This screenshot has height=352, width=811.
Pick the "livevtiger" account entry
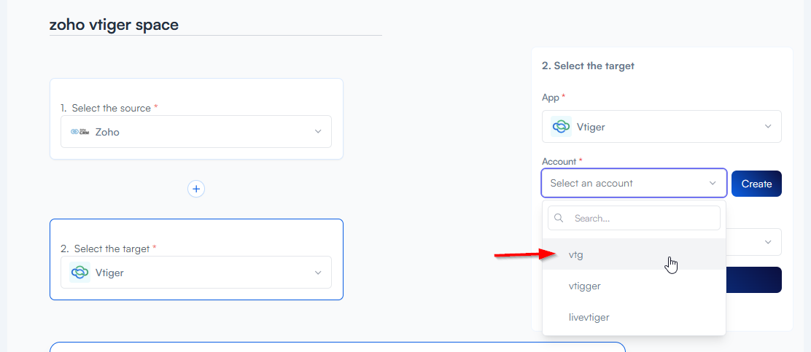click(589, 317)
